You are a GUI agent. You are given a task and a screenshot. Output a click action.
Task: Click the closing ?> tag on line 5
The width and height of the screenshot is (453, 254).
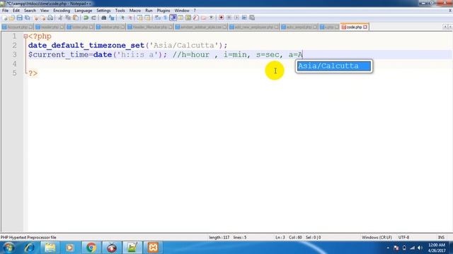[x=33, y=73]
